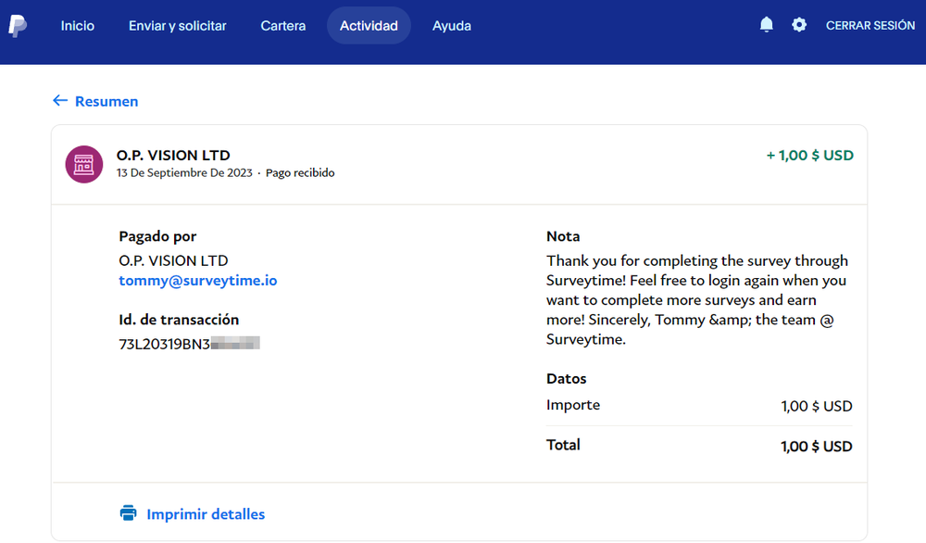This screenshot has width=926, height=543.
Task: Click the green + 1,00 $ USD amount
Action: (809, 155)
